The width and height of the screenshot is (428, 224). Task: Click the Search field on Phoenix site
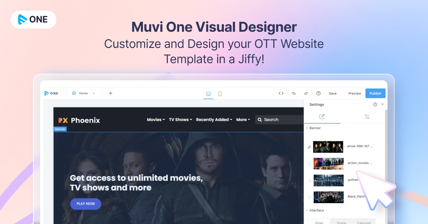coord(279,119)
